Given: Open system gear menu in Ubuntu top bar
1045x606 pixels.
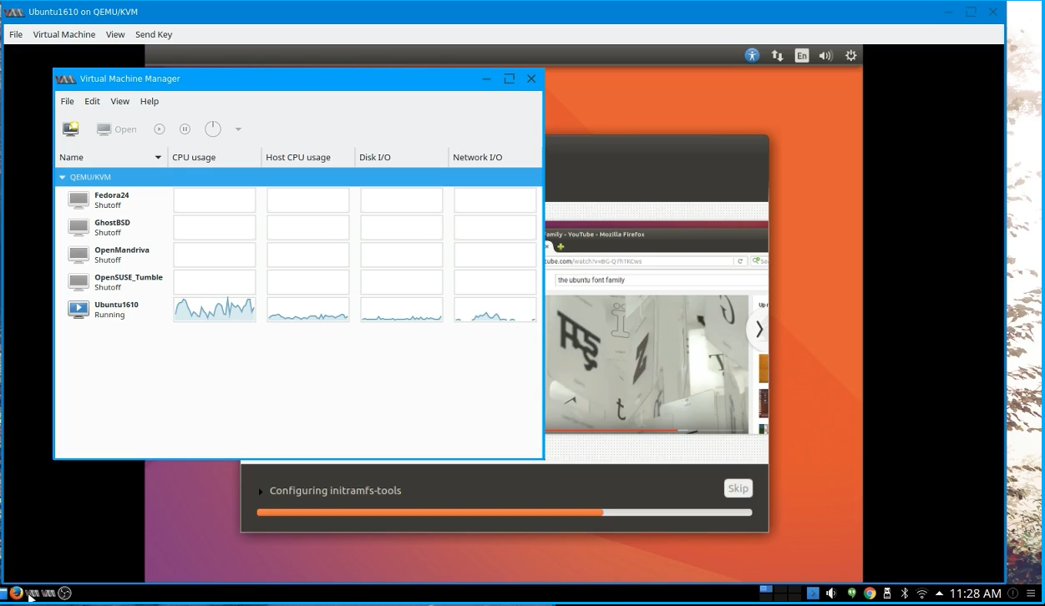Looking at the screenshot, I should coord(850,55).
